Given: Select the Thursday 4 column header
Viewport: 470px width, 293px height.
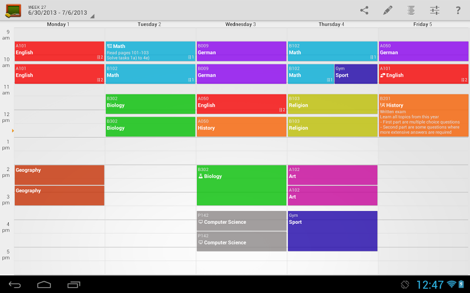Looking at the screenshot, I should pyautogui.click(x=331, y=24).
